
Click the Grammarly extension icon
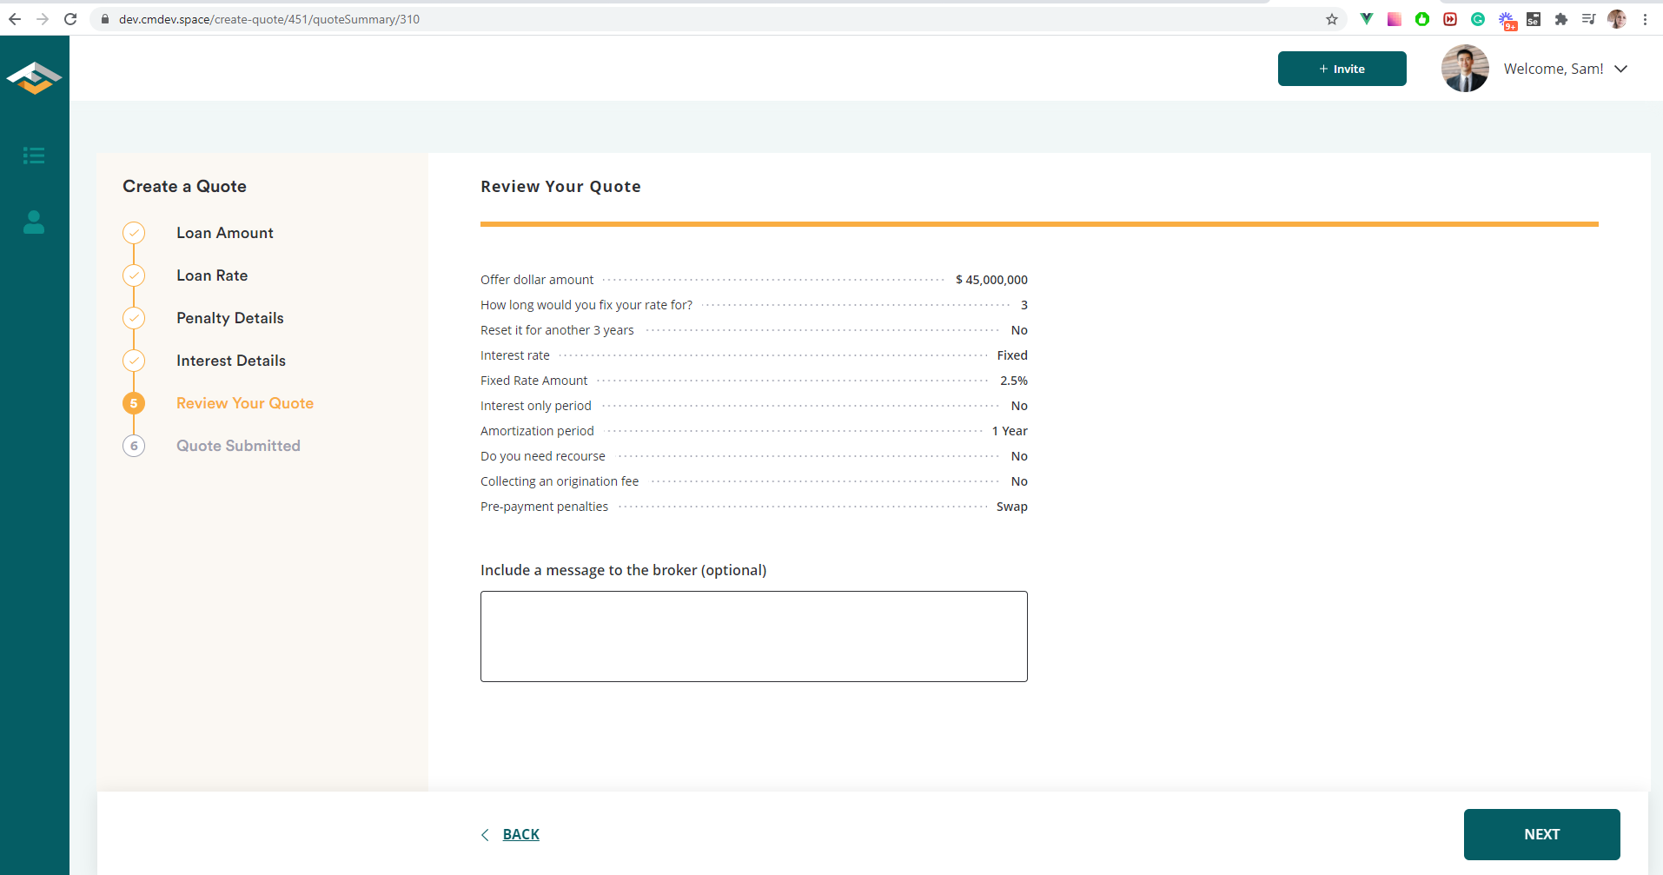pos(1478,18)
